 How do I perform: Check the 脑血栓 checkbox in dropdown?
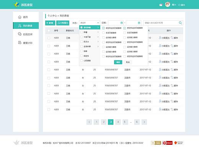[x=82, y=56]
